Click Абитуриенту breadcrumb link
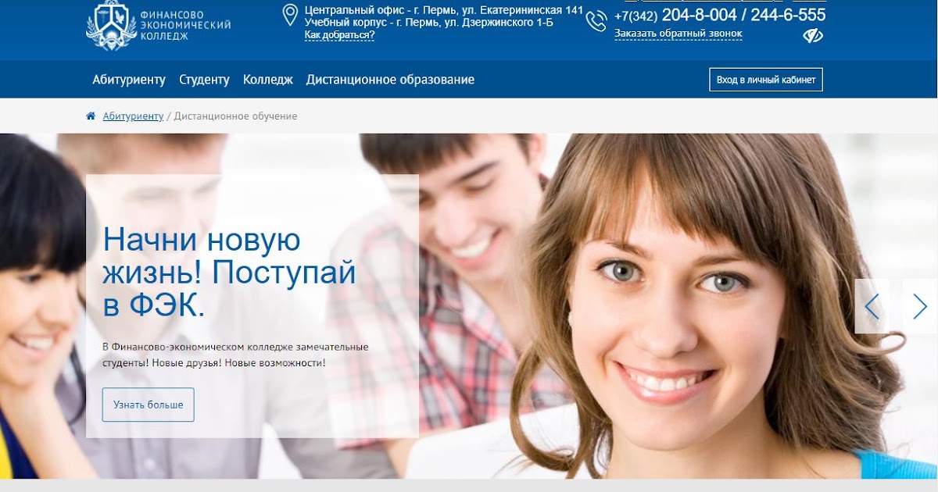Image resolution: width=938 pixels, height=492 pixels. (133, 116)
